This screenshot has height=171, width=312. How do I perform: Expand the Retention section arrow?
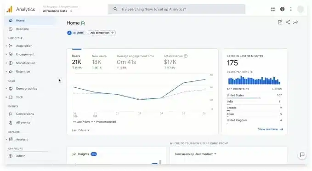pos(6,71)
